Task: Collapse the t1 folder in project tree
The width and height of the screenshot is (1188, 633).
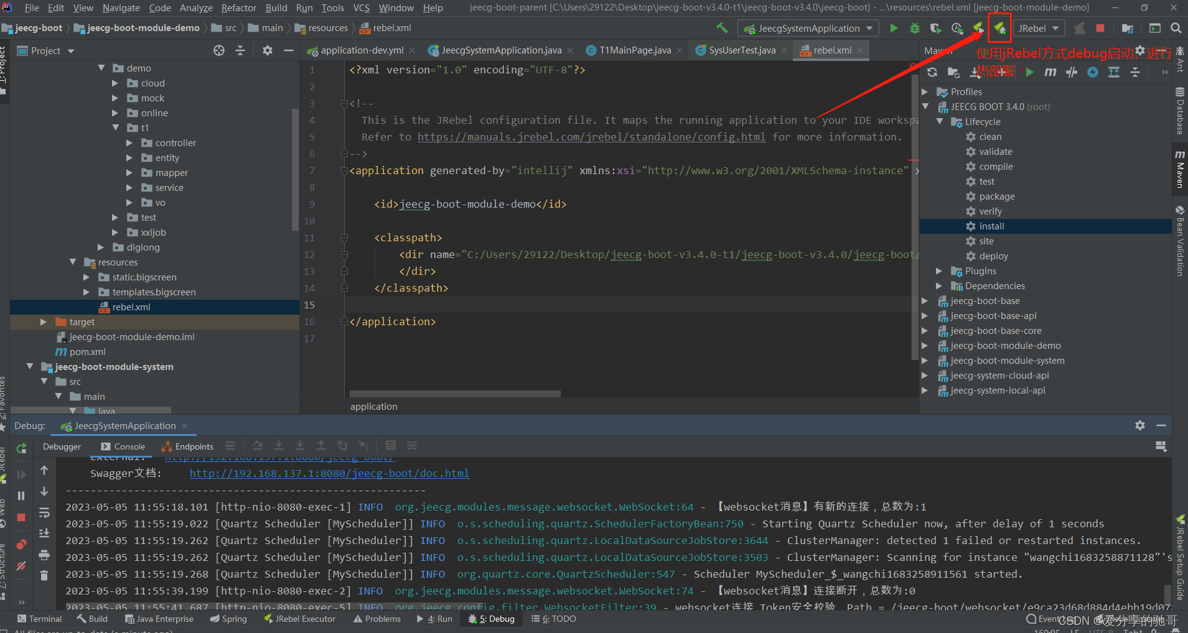Action: 115,127
